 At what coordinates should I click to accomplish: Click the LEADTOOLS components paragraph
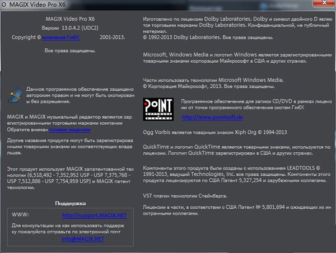(237, 174)
